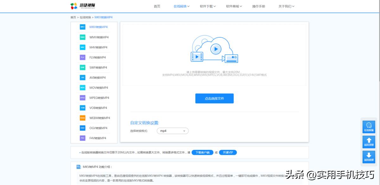Viewport: 380px width, 185px height.
Task: Click the 点击选择文件 upload button
Action: tap(214, 98)
